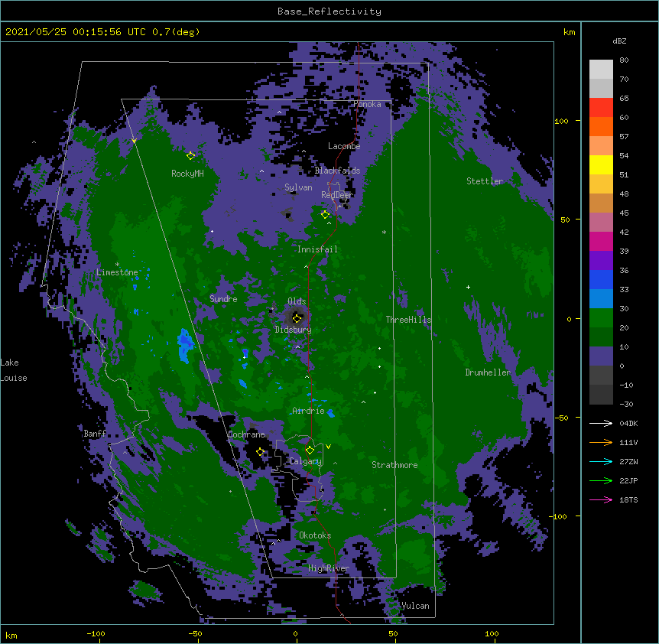The image size is (659, 644).
Task: Click asterisk marker above Limestone label
Action: 117,265
